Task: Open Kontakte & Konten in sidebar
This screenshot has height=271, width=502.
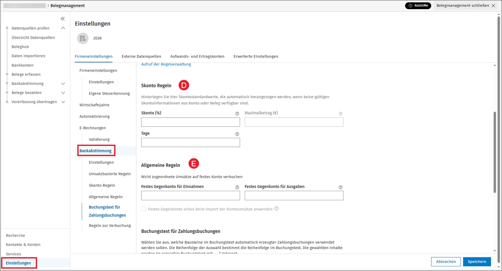Action: pos(23,245)
